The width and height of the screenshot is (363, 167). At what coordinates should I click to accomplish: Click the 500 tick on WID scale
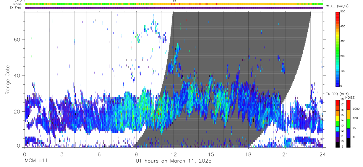[343, 11]
